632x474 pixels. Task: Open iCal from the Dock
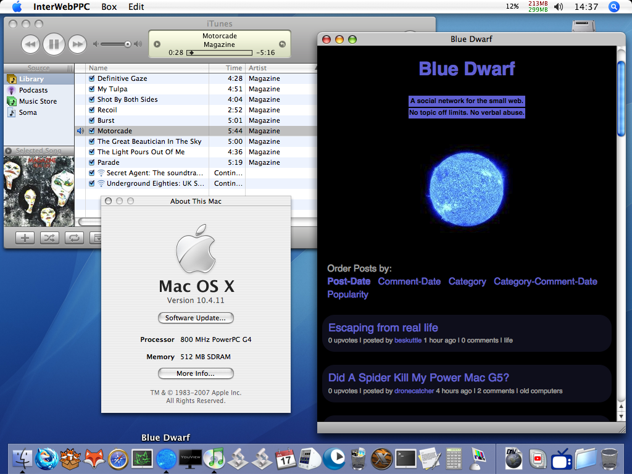pos(286,459)
